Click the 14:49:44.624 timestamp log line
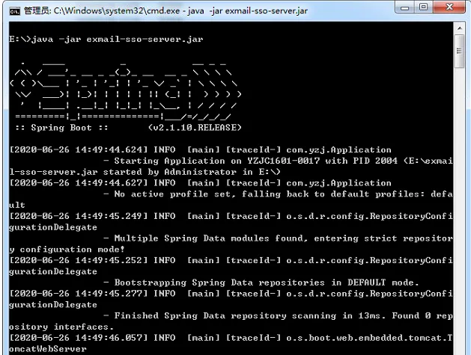The width and height of the screenshot is (471, 355). tap(201, 149)
